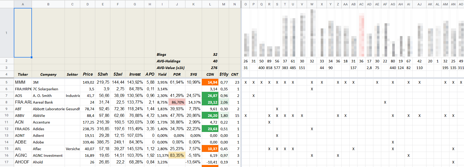The width and height of the screenshot is (464, 167).
Task: Click the Industrie sector cell for AOS
Action: pos(72,96)
